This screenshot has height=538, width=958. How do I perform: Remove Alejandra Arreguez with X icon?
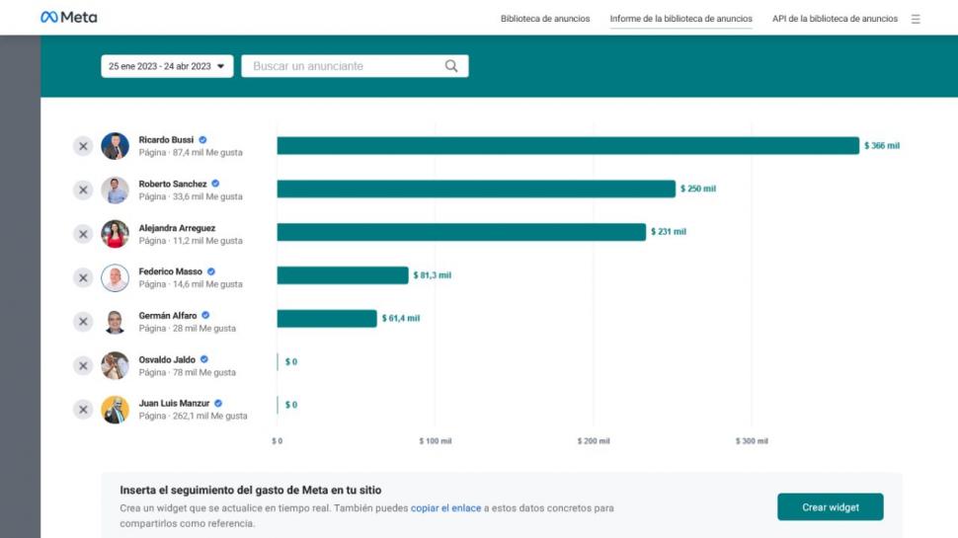pos(83,234)
